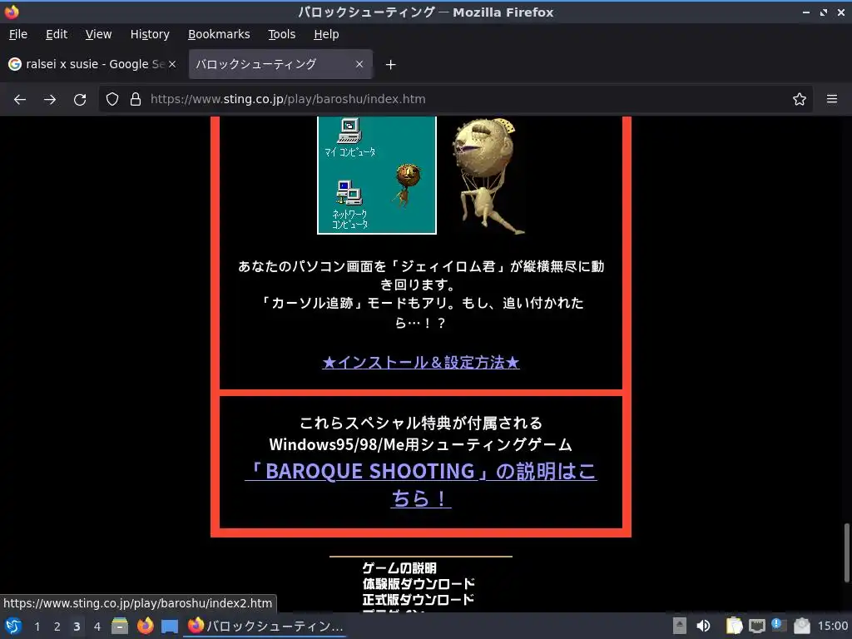Select the バロックシューティング tab
The height and width of the screenshot is (639, 852).
point(280,64)
